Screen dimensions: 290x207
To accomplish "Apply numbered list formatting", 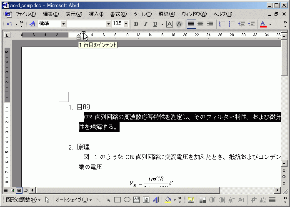I will pyautogui.click(x=222, y=24).
